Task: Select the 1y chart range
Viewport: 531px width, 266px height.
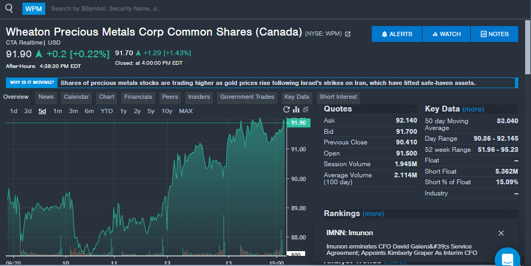Action: (x=123, y=111)
